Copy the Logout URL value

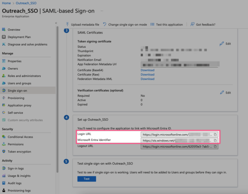point(215,146)
